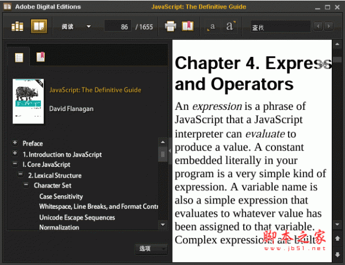Go to next search result arrow
Viewport: 345px width, 265px height.
329,26
